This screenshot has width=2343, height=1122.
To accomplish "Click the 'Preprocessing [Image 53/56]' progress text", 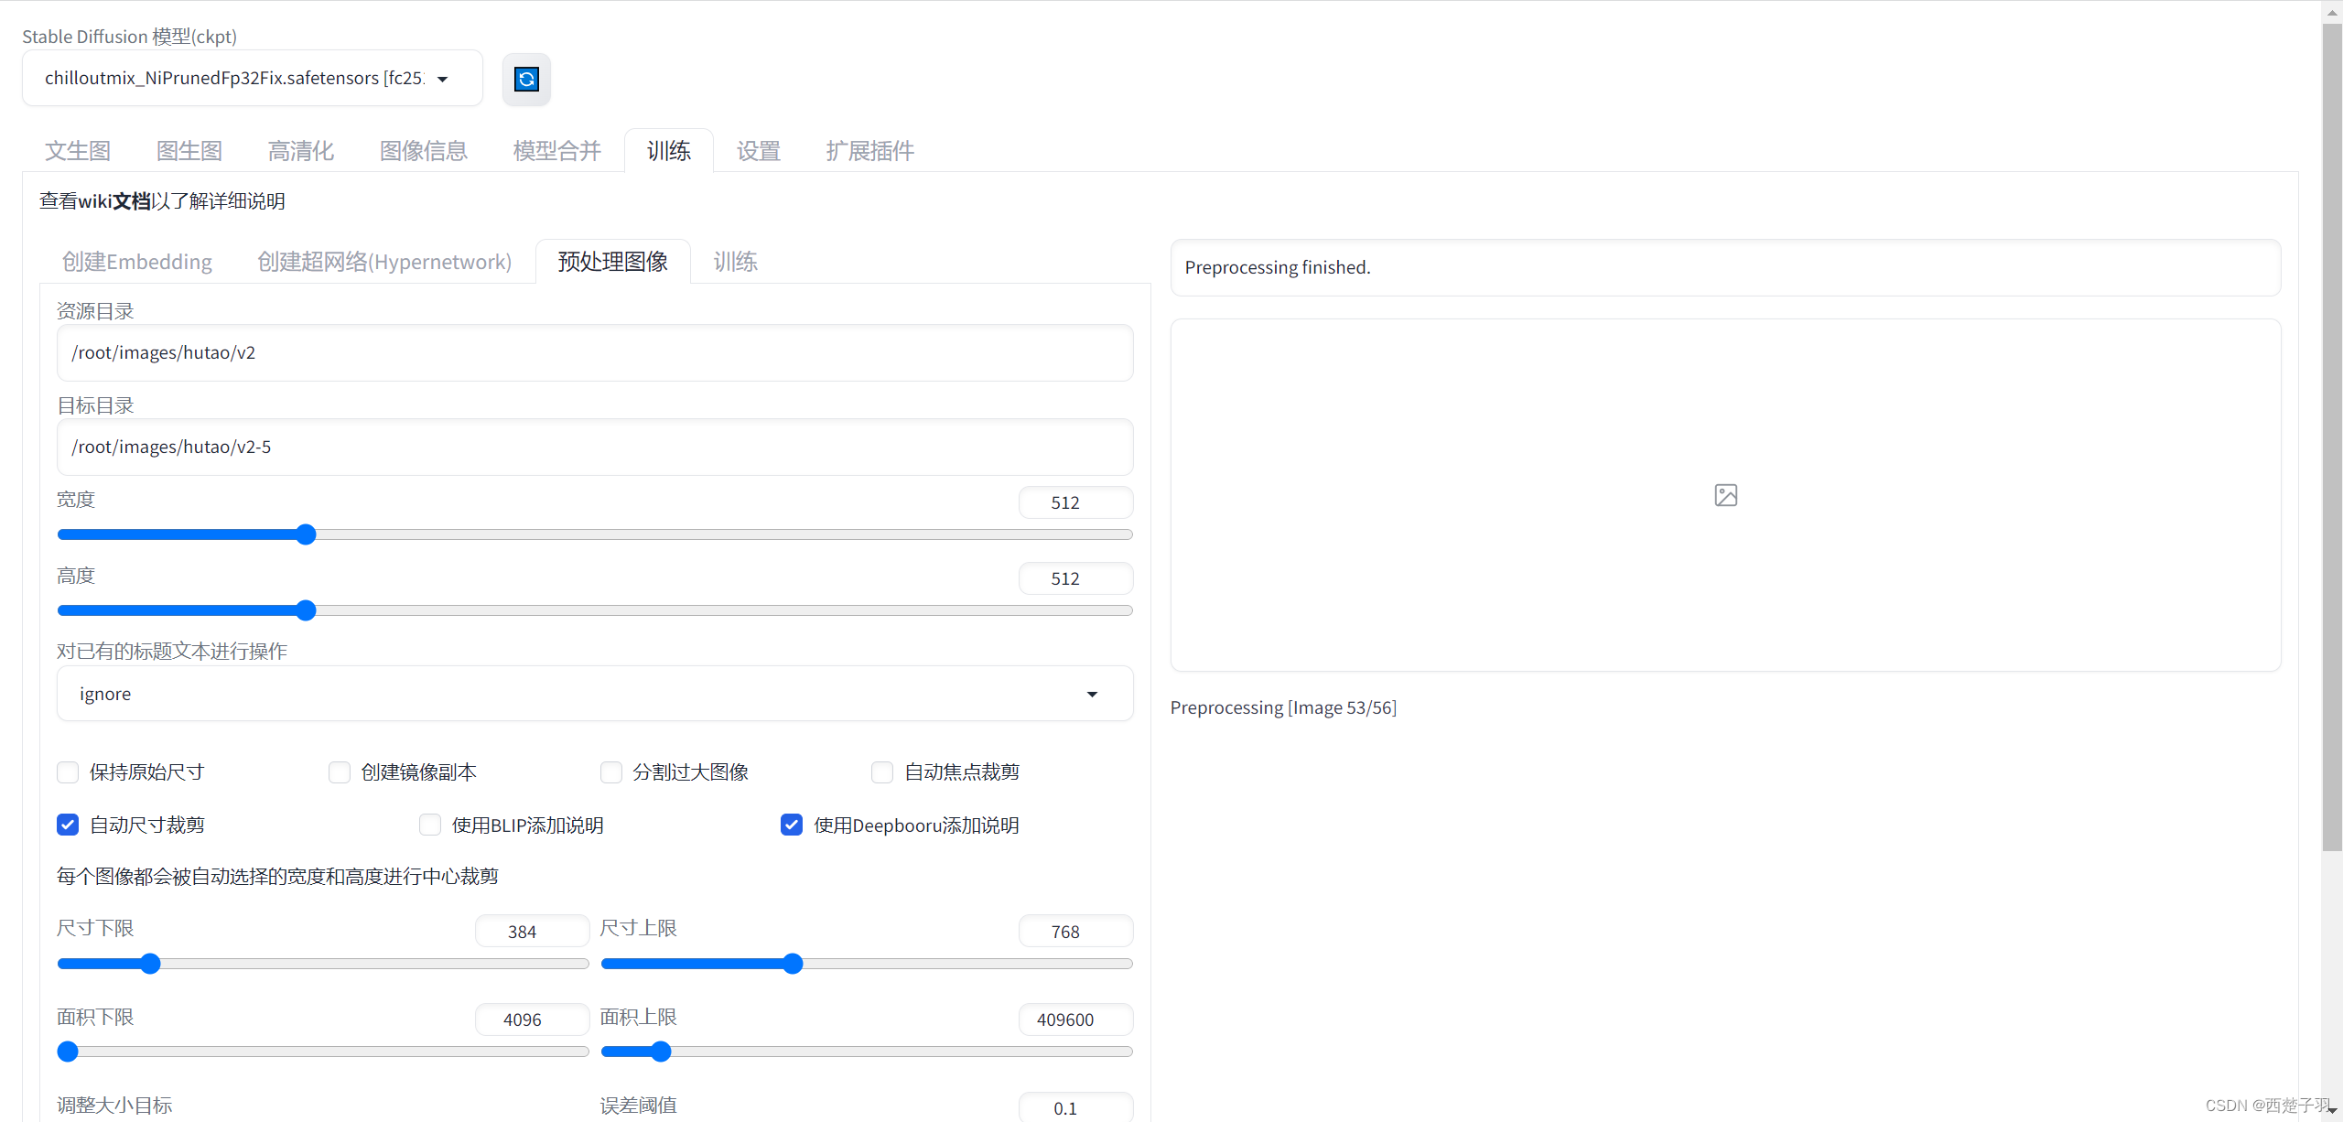I will pyautogui.click(x=1283, y=707).
